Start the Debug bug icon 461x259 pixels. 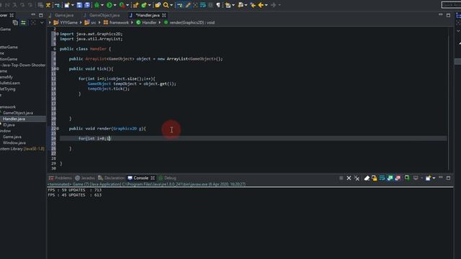(97, 5)
